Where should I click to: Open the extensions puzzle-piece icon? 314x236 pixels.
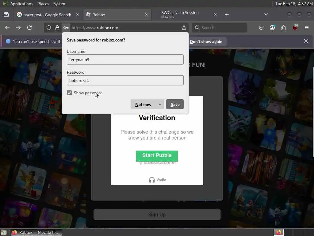[x=283, y=28]
